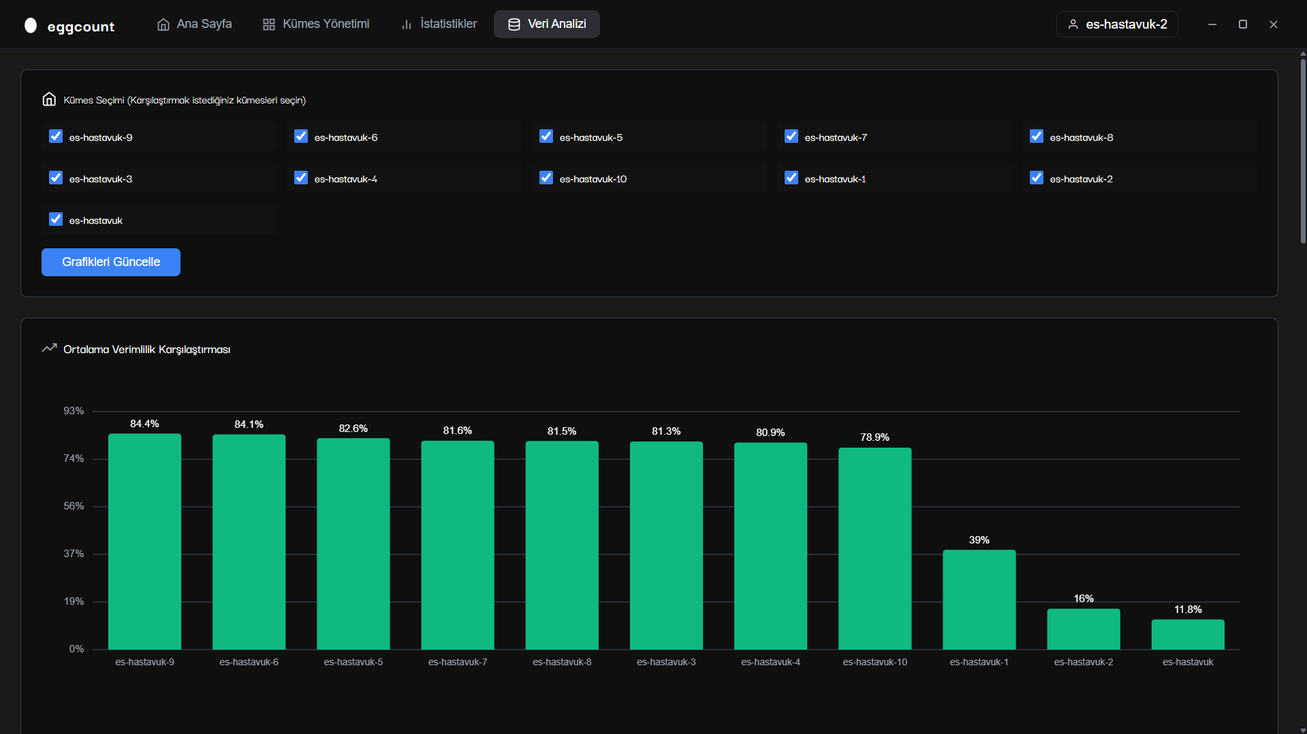Click the bar chart icon beside İstatistikler
The image size is (1307, 734).
407,24
